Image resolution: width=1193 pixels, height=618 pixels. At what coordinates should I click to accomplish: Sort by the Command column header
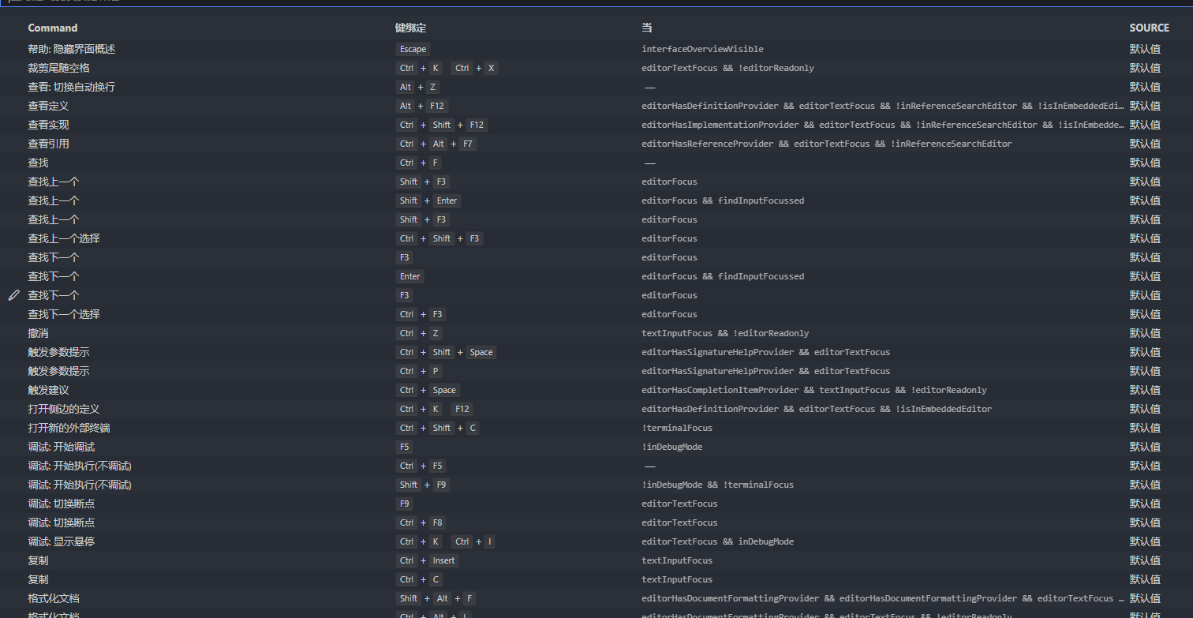[52, 28]
